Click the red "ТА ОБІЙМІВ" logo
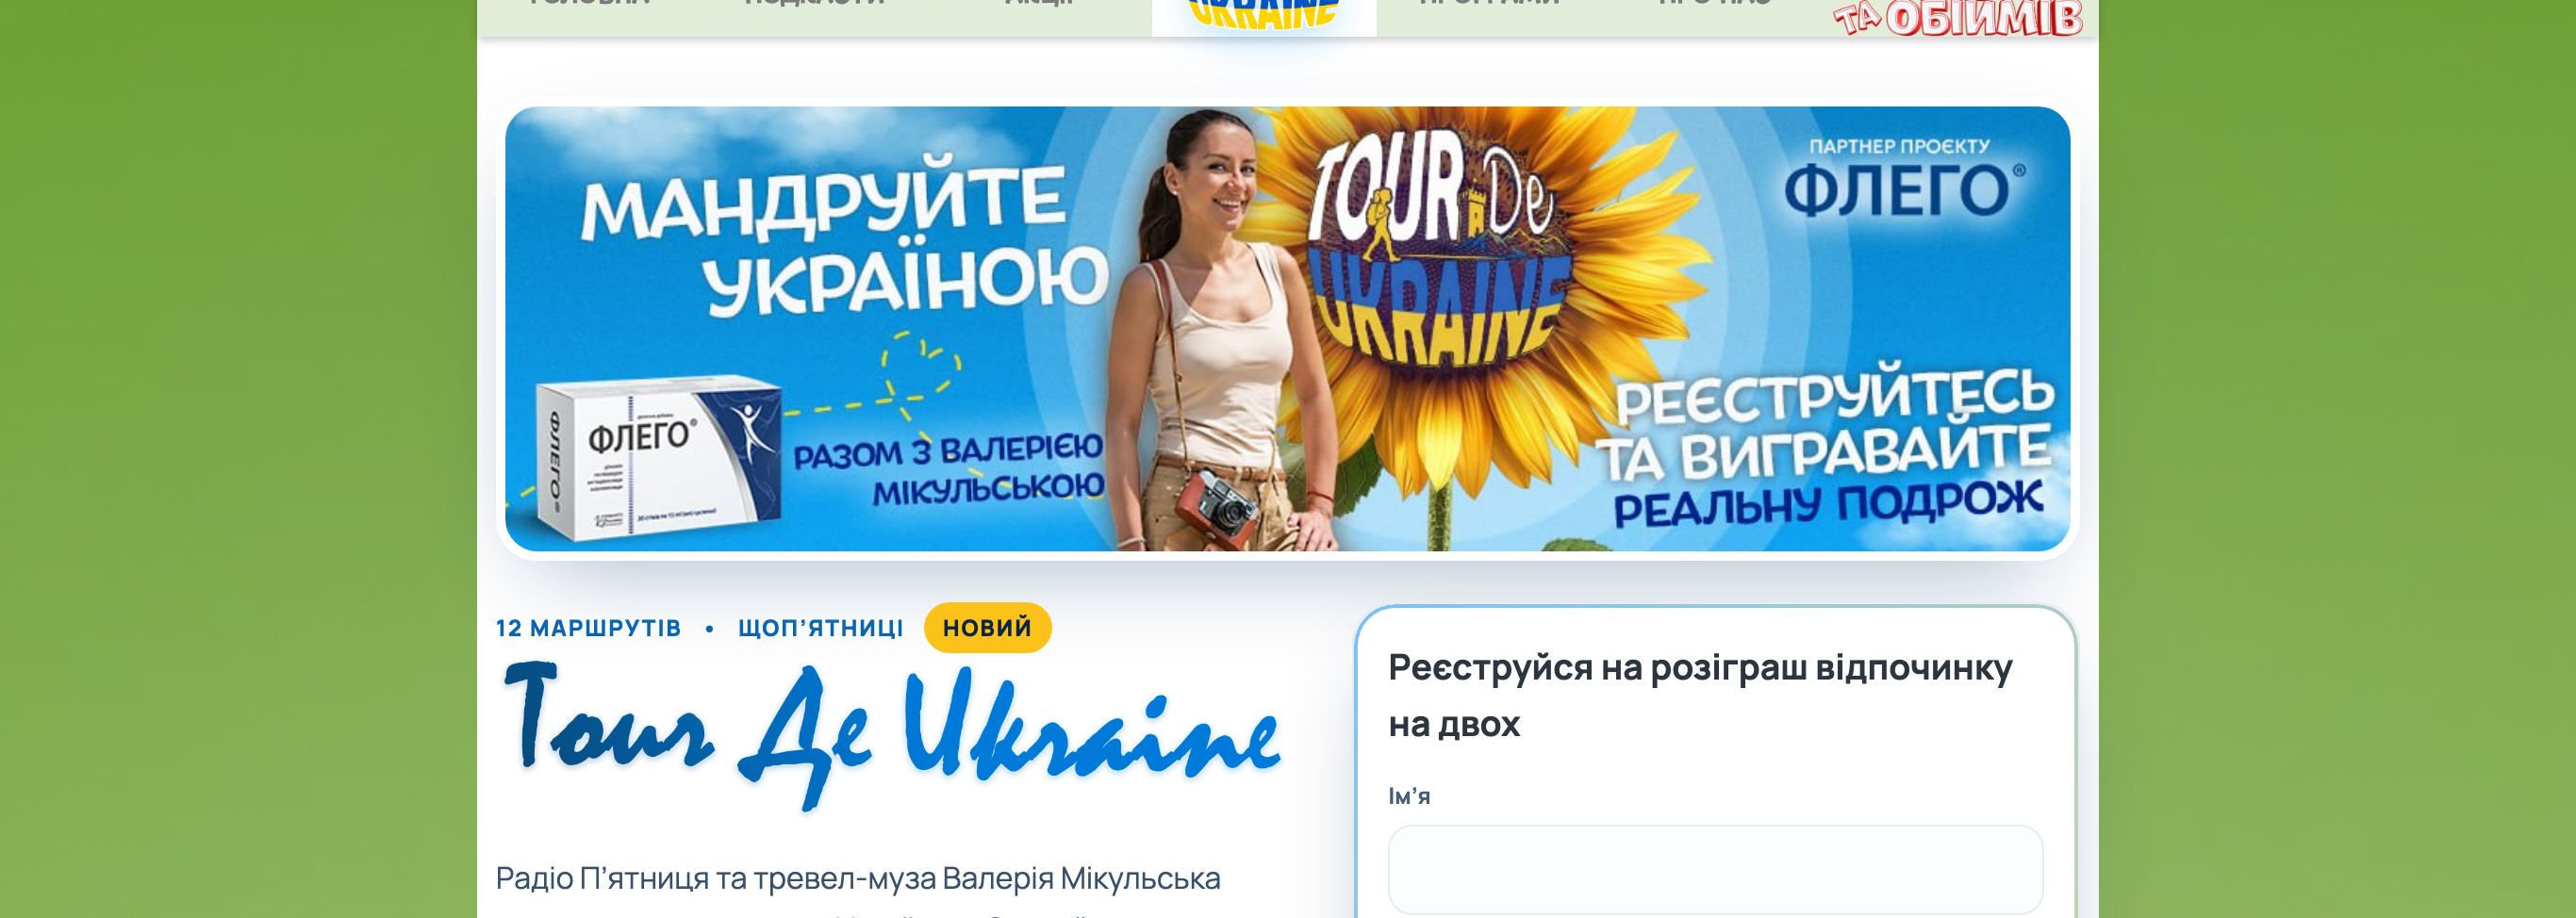The image size is (2576, 918). (x=1958, y=18)
